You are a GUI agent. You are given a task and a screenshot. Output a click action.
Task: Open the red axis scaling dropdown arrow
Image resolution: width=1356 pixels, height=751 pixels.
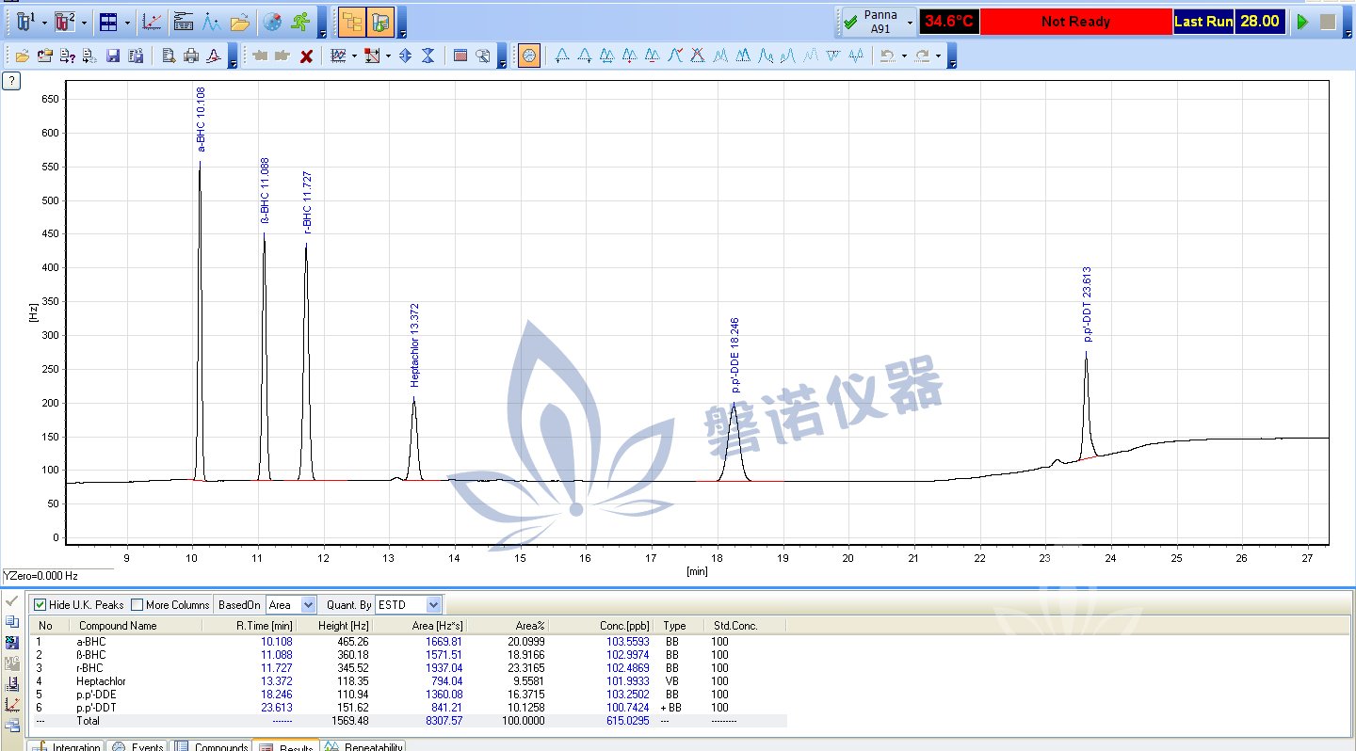tap(387, 56)
